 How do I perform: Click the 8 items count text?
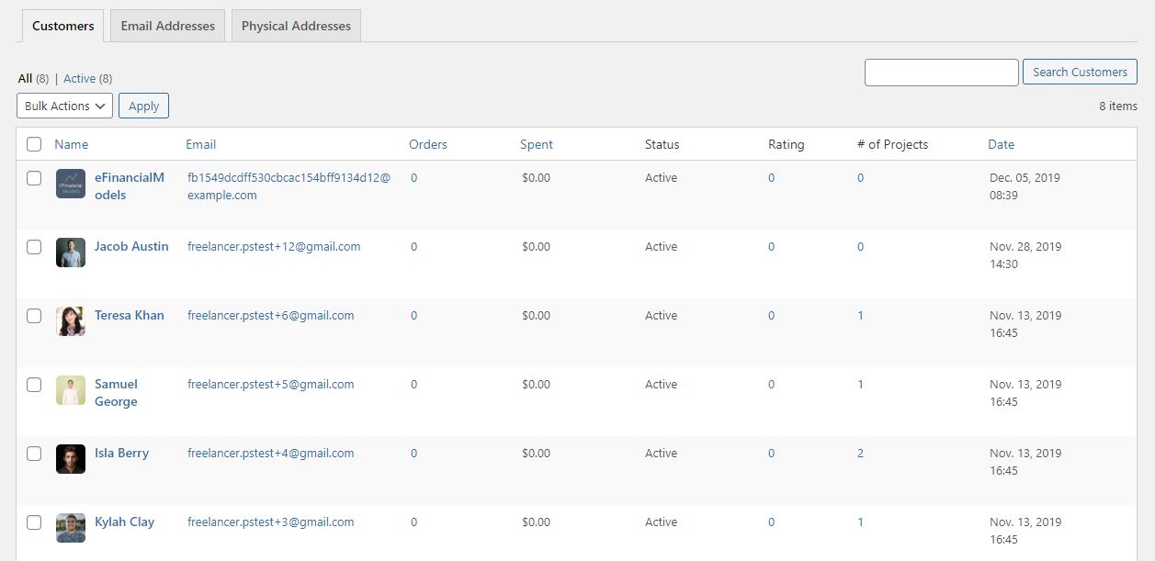point(1118,106)
